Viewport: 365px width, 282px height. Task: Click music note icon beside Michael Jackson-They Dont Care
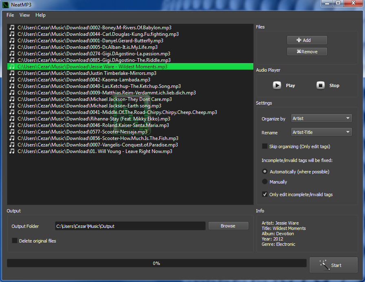pyautogui.click(x=12, y=99)
